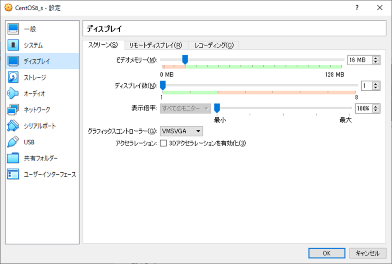Switch to the スクリーン tab
This screenshot has height=264, width=392.
pos(103,45)
